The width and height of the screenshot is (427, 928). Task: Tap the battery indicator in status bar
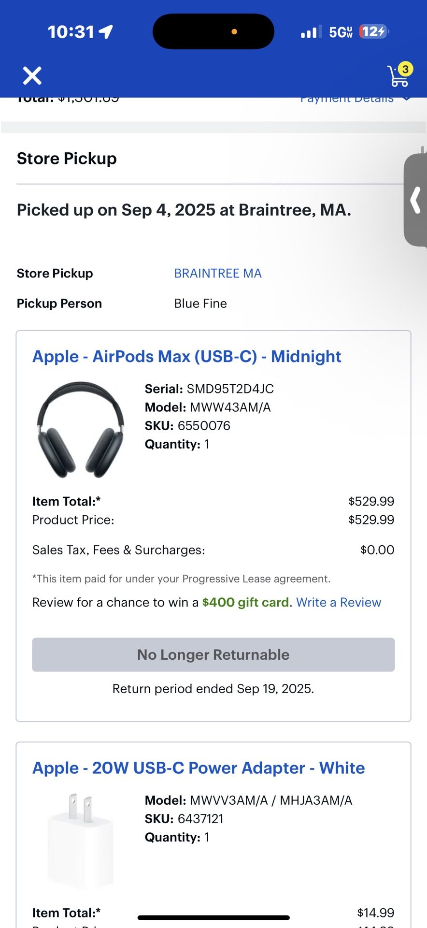click(374, 32)
